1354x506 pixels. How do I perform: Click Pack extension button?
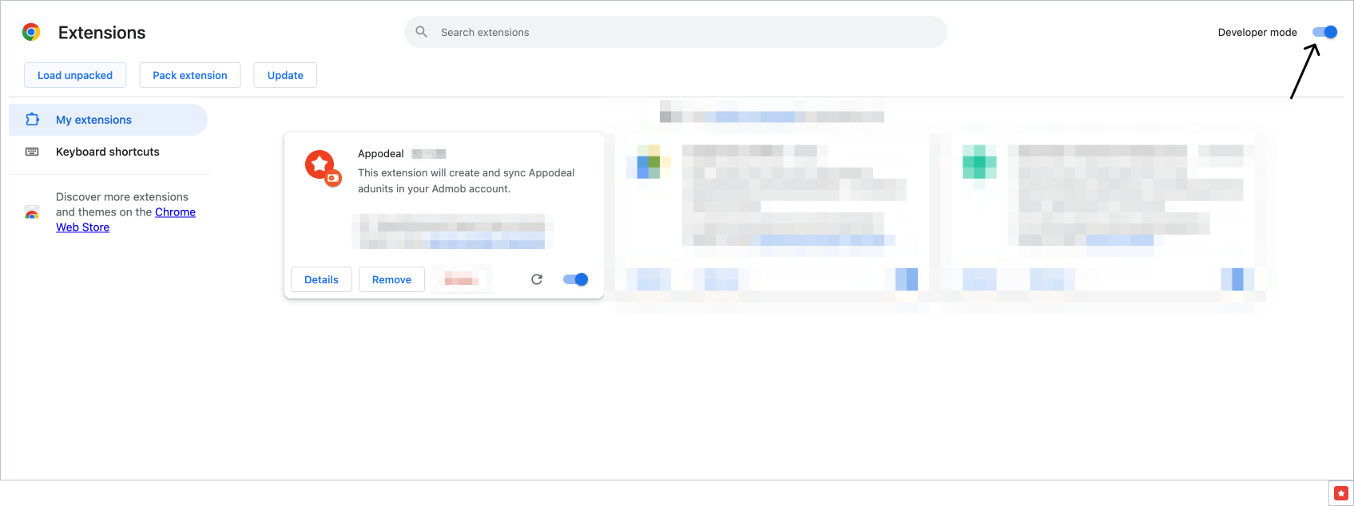pyautogui.click(x=190, y=75)
